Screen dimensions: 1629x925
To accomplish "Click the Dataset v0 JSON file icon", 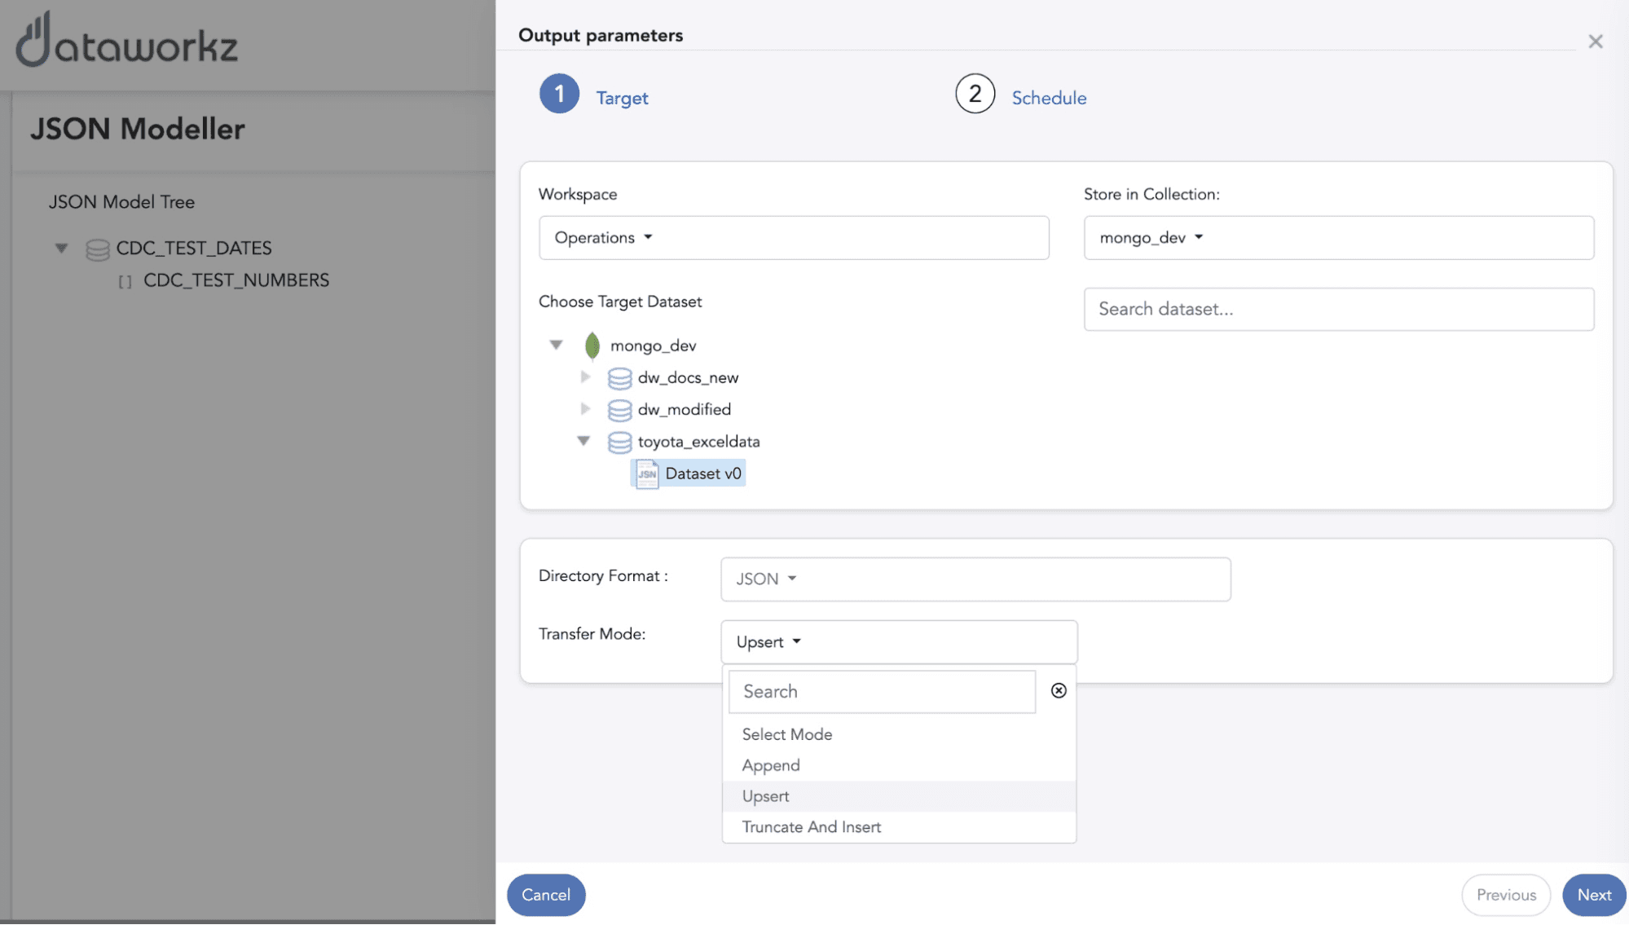I will click(x=647, y=474).
